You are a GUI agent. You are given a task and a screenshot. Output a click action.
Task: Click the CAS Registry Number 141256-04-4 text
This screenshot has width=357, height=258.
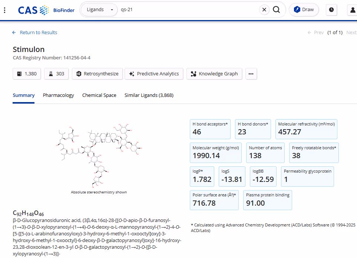52,58
